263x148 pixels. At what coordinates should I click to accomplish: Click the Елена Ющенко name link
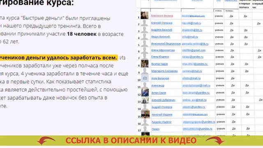(x=160, y=57)
